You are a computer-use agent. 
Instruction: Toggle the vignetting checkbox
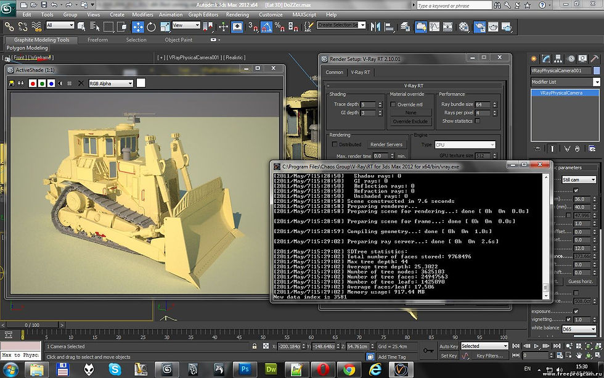(x=568, y=319)
